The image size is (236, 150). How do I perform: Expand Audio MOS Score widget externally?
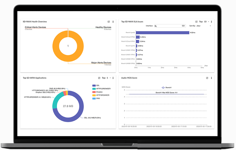coord(207,78)
